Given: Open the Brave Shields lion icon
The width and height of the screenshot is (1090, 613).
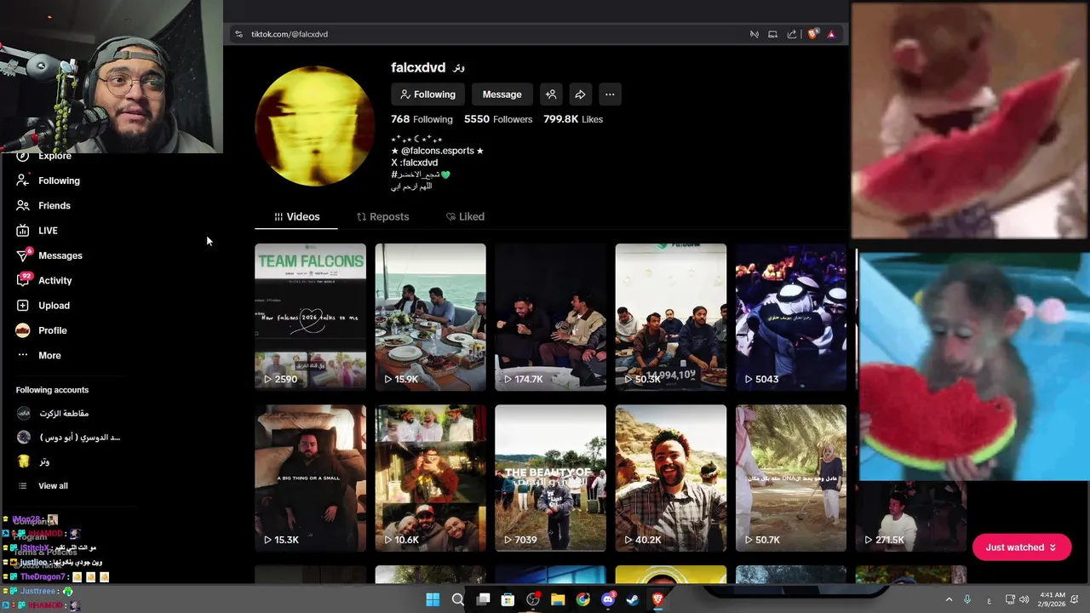Looking at the screenshot, I should tap(812, 34).
